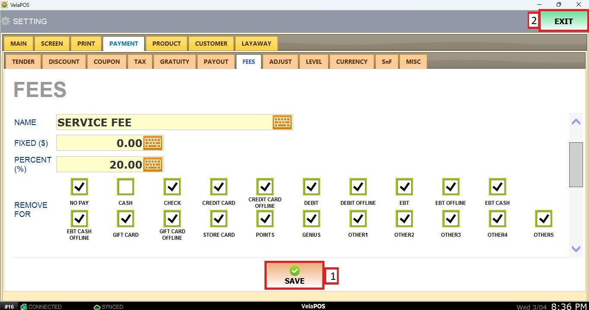Open keyboard icon for PERCENT (%) field
The image size is (589, 310).
coord(153,164)
